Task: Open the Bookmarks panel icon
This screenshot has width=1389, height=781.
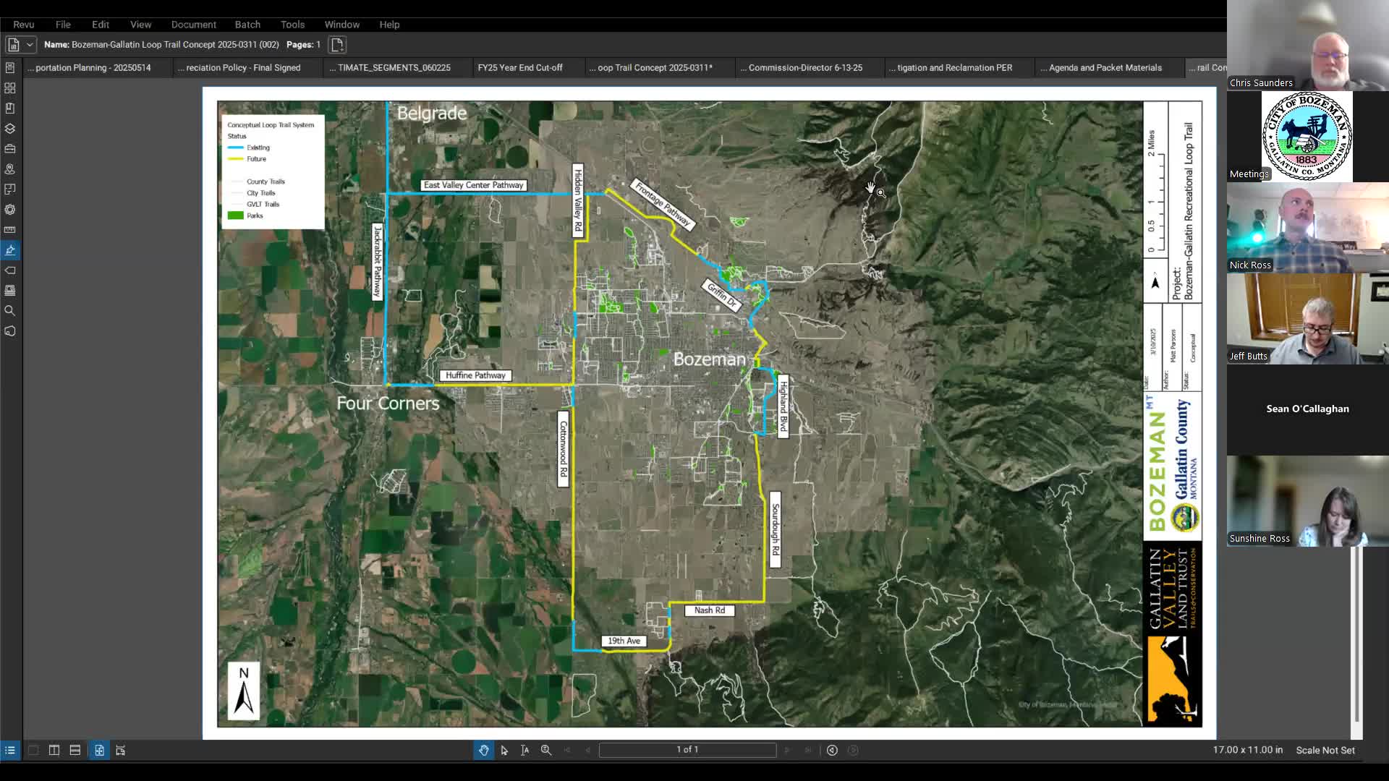Action: click(x=10, y=108)
